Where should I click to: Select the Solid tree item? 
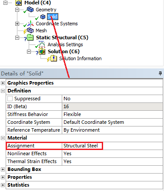[x=53, y=17]
